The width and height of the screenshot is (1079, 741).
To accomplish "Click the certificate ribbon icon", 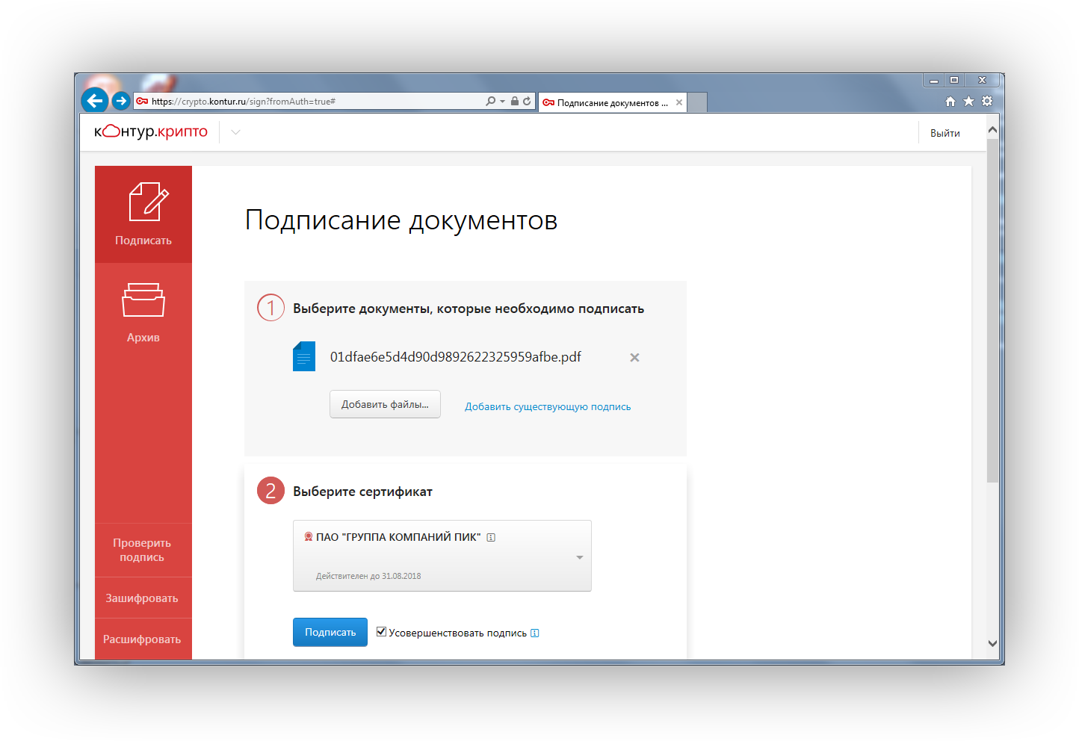I will point(309,537).
